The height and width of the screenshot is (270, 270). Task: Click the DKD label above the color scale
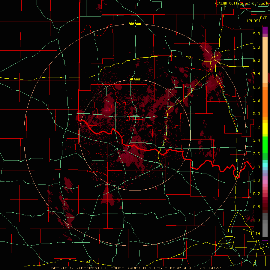(264, 18)
